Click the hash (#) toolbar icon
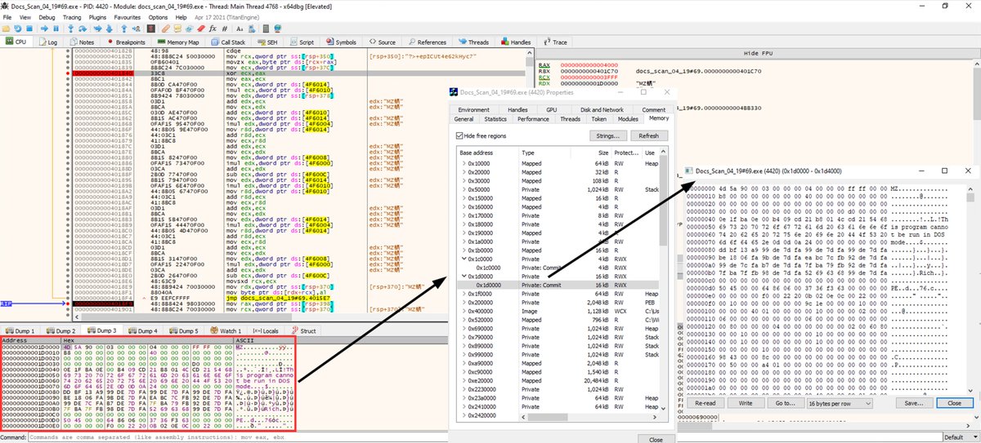The width and height of the screenshot is (981, 443). point(224,29)
